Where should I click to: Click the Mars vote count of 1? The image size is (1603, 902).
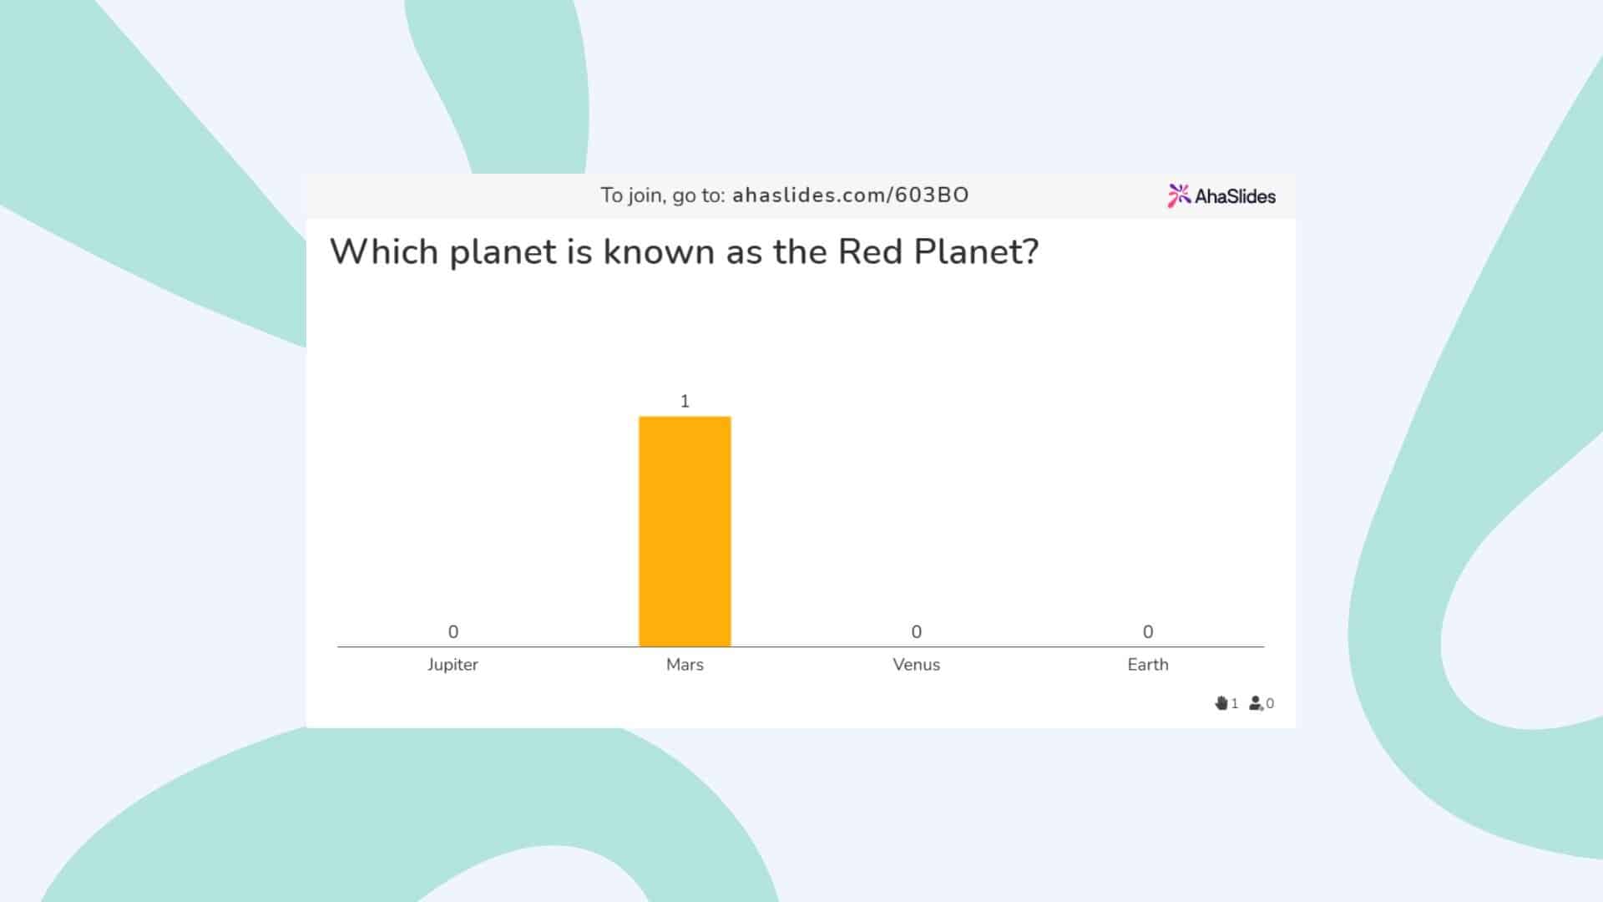click(x=685, y=401)
